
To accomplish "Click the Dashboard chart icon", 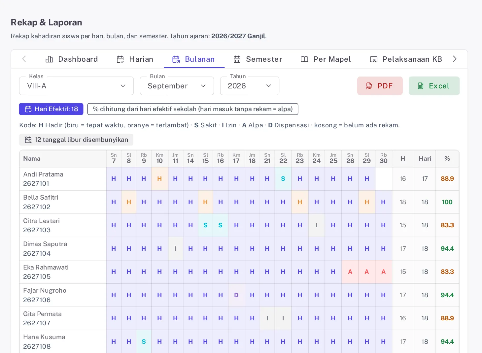I will click(x=49, y=59).
